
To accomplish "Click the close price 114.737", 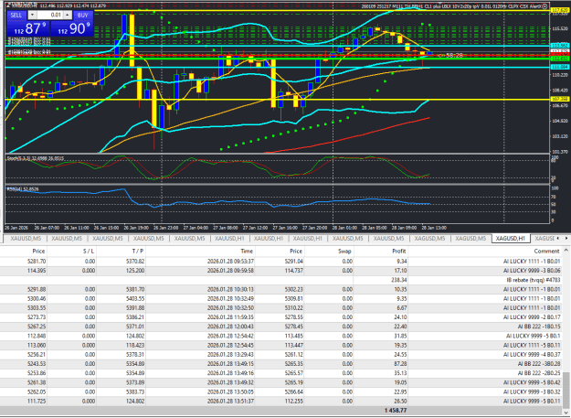I will (293, 271).
